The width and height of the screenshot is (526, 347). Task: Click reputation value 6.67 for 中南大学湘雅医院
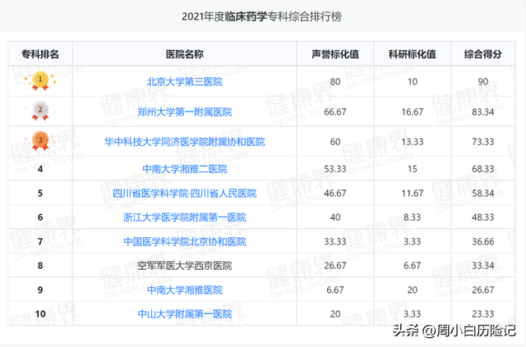click(335, 290)
